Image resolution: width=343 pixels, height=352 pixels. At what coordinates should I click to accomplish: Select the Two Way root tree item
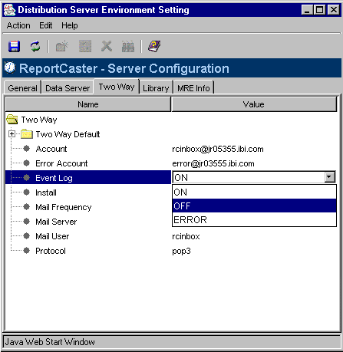click(x=39, y=120)
